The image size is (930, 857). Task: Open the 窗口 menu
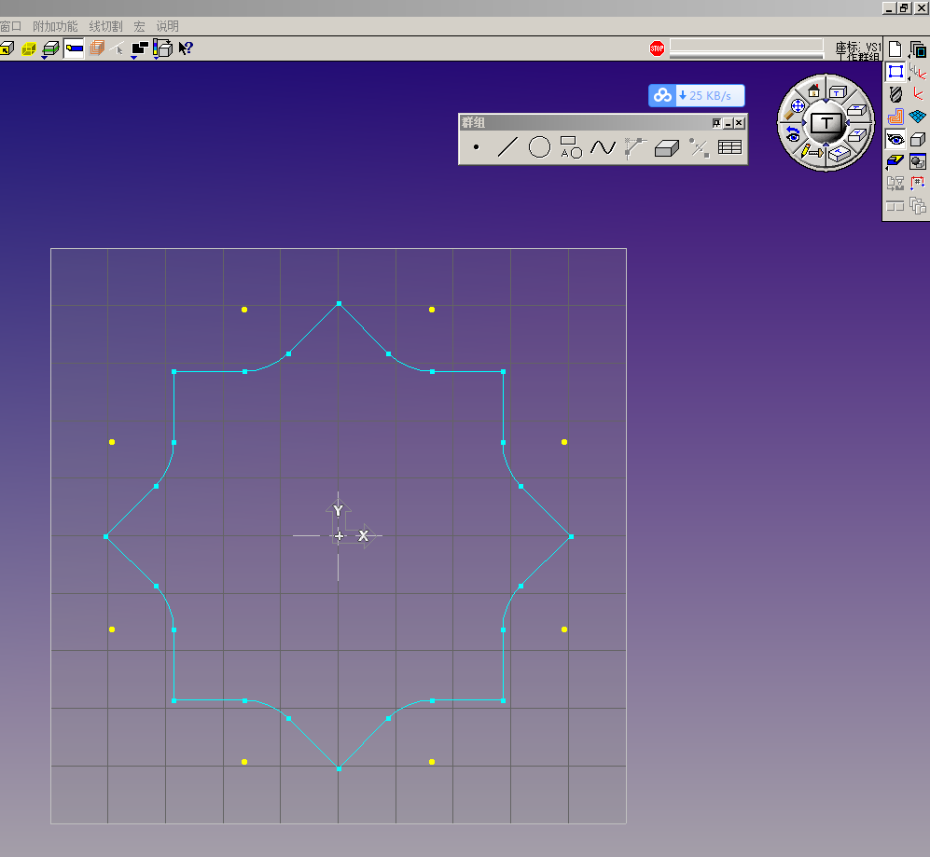(10, 26)
